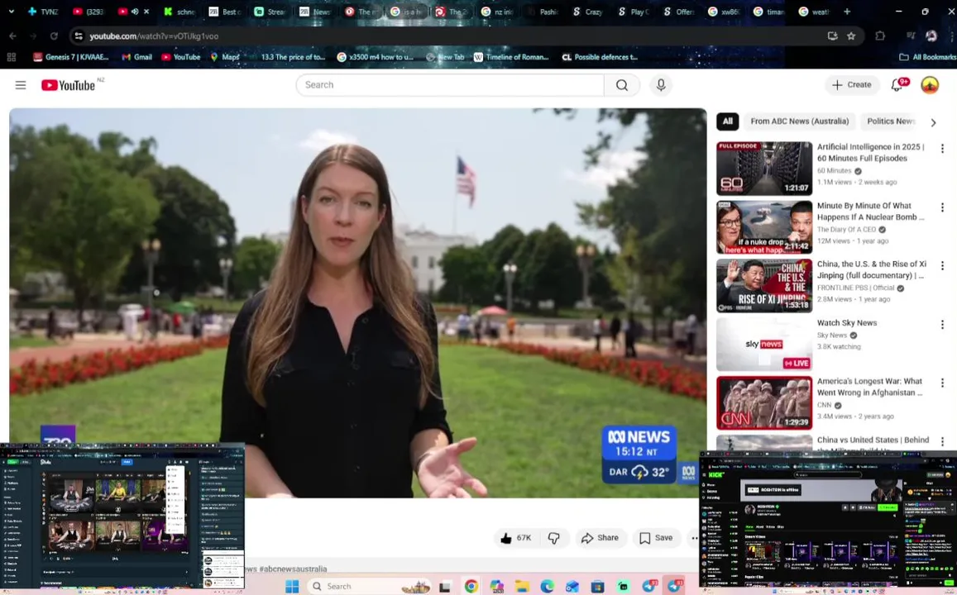Expand the All Bookmarks folder
The width and height of the screenshot is (957, 595).
927,57
